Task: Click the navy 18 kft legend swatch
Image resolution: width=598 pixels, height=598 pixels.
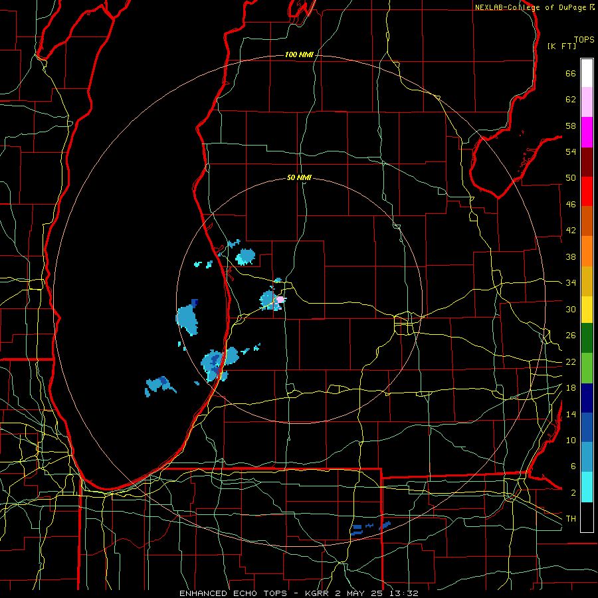Action: click(x=587, y=398)
